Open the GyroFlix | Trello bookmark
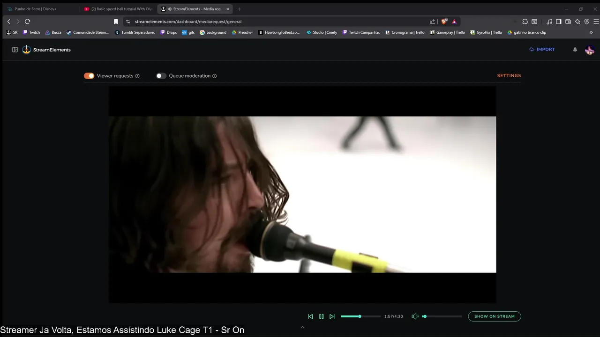600x337 pixels. [486, 32]
